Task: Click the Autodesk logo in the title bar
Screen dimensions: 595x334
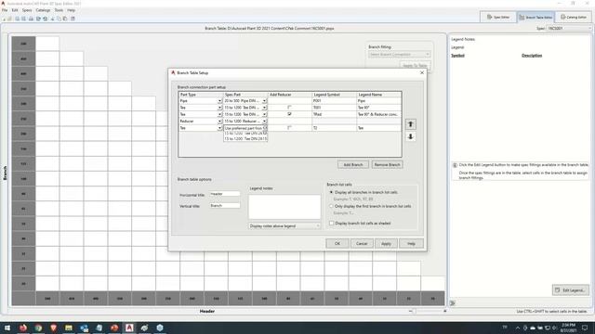Action: pos(3,3)
